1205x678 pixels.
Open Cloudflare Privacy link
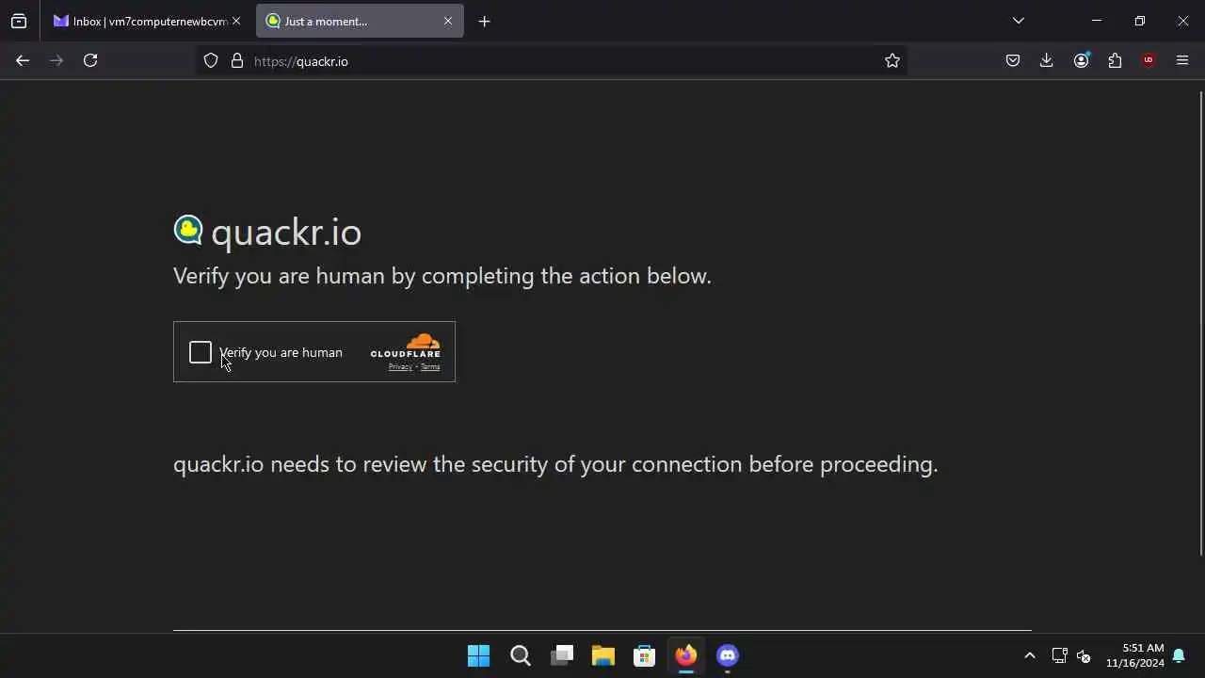tap(400, 367)
